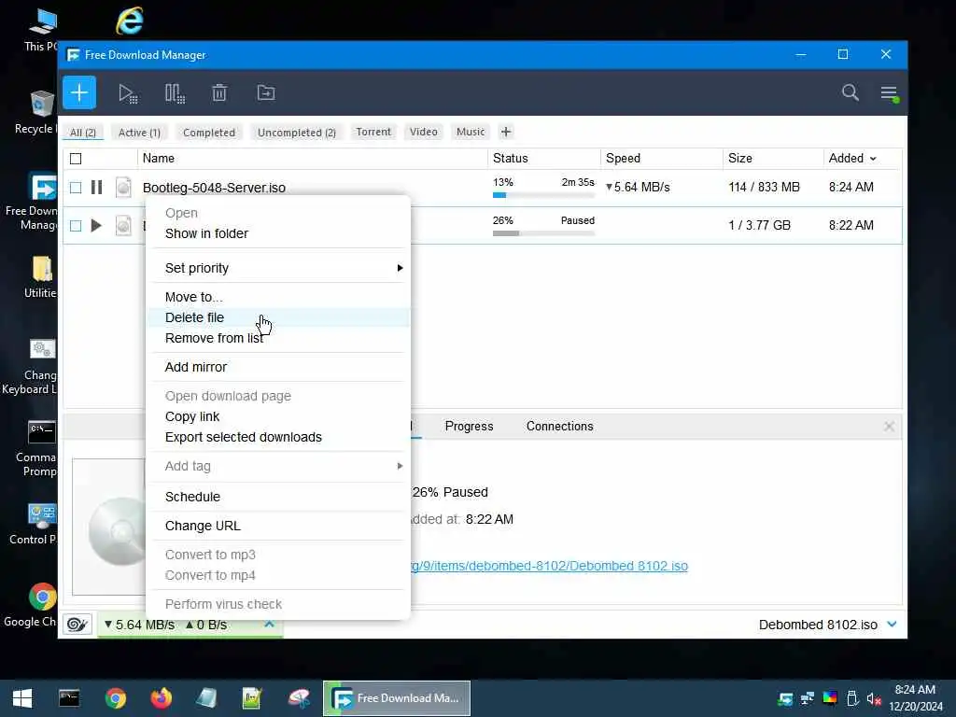Toggle snail mode icon in status bar

click(x=77, y=625)
